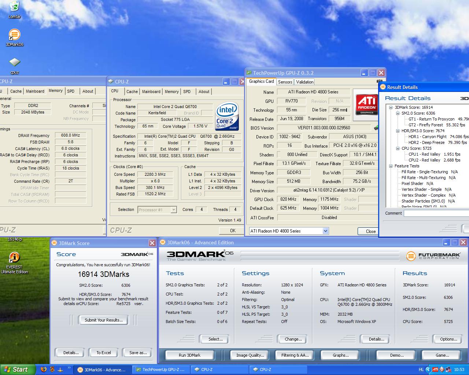Click the ATI tray icon
Viewport: 469px width, 375px height.
435,370
